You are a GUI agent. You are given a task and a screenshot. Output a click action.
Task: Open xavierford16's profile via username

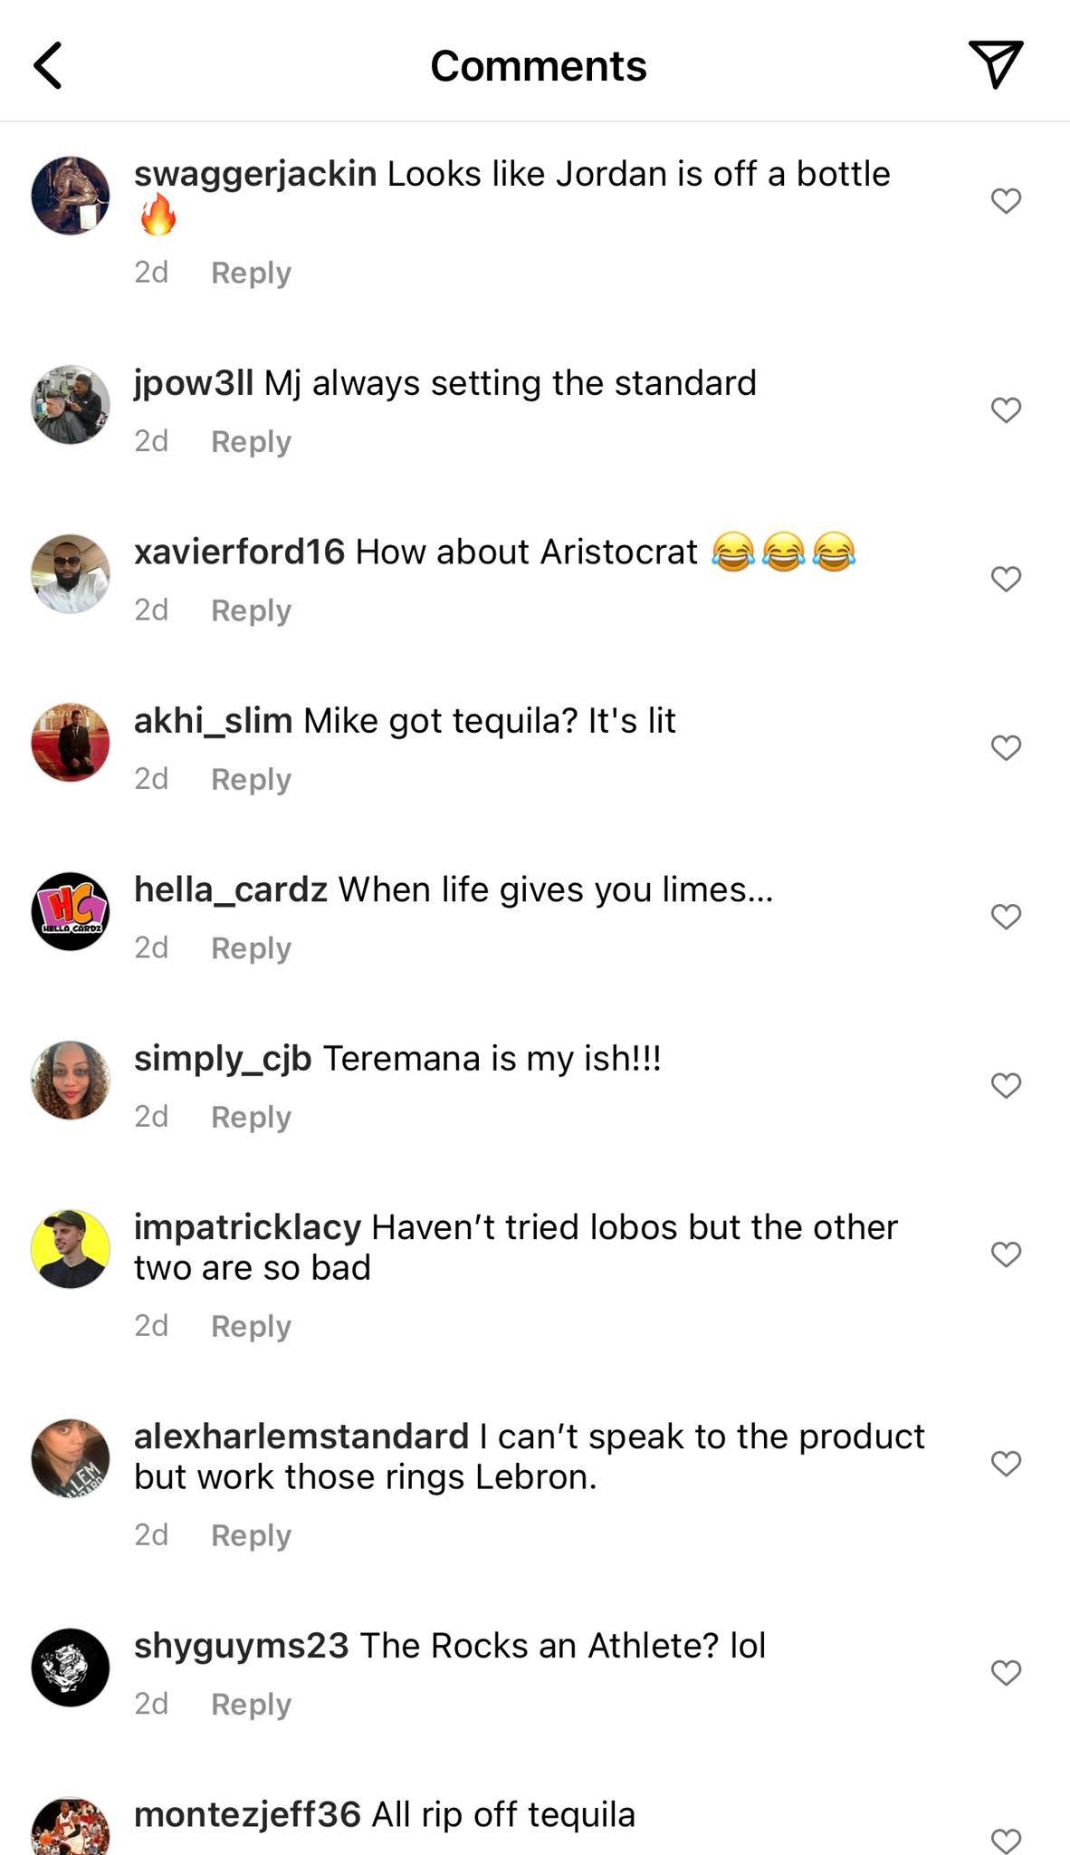pos(239,552)
